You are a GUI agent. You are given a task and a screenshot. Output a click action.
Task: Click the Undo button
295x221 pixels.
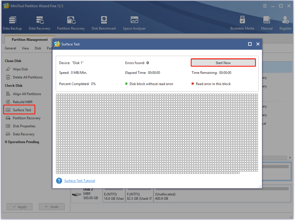pyautogui.click(x=52, y=207)
